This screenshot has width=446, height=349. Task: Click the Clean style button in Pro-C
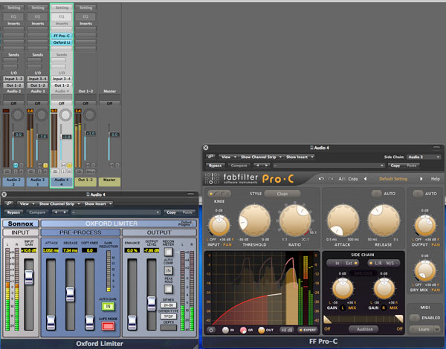pos(282,194)
